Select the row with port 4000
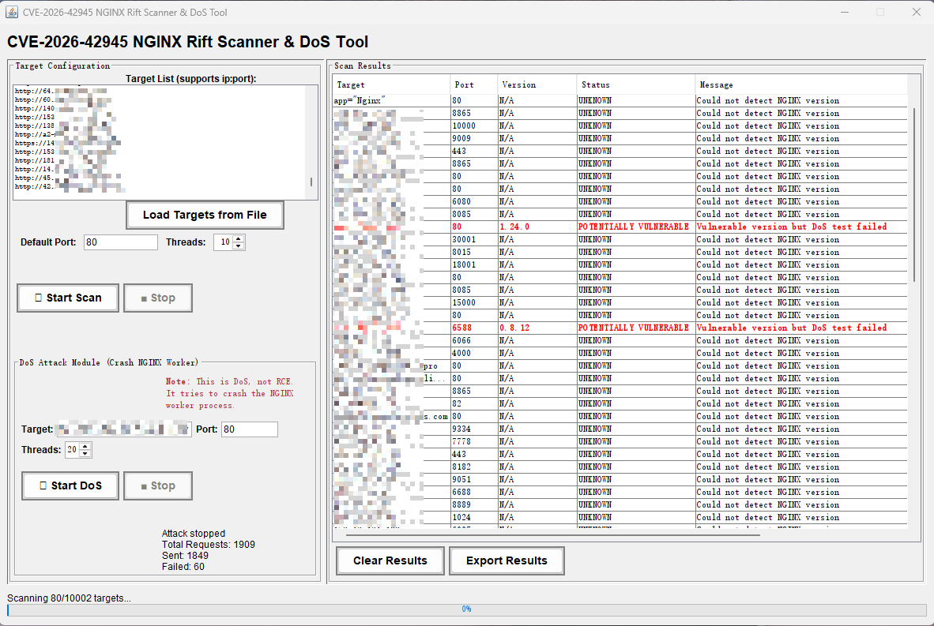934x626 pixels. click(620, 353)
